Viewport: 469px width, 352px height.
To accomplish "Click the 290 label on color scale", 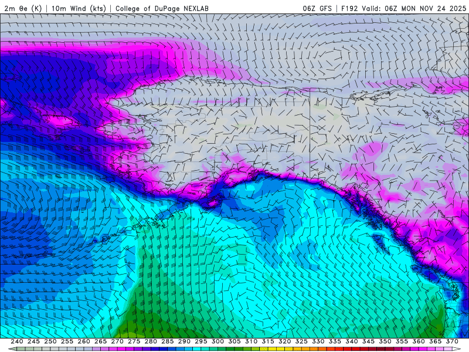I will 184,341.
